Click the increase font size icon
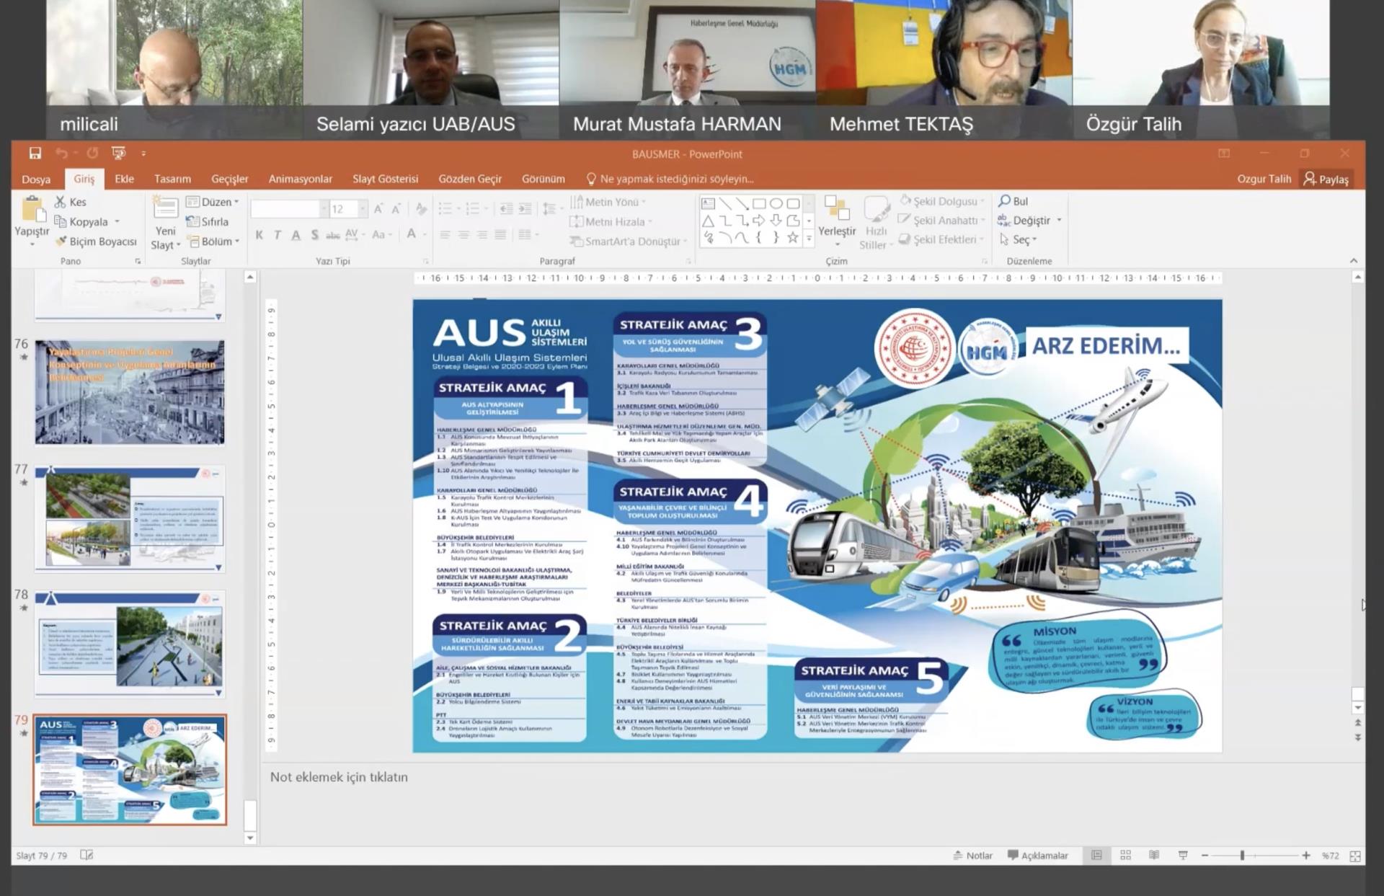 click(378, 209)
